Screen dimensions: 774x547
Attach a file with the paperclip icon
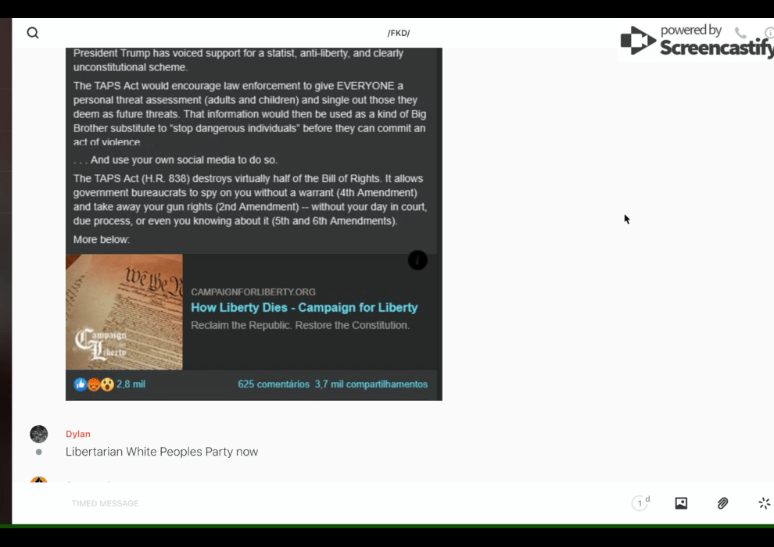[x=722, y=503]
